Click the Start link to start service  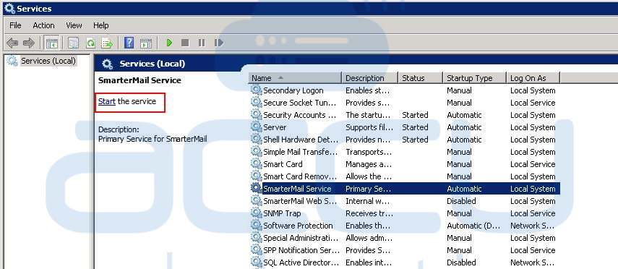click(107, 101)
